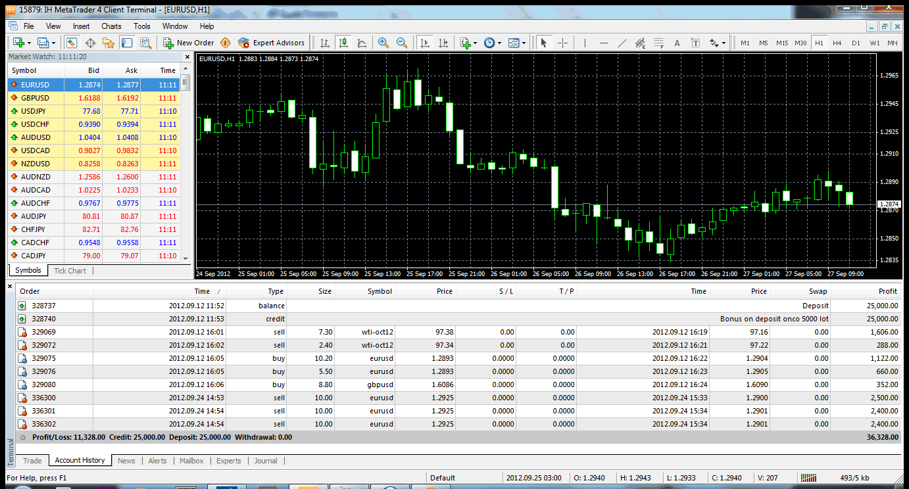Select the Crosshair tool

point(562,43)
